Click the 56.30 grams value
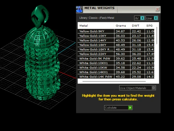Viewport: 174px width, 131px height. [120, 54]
